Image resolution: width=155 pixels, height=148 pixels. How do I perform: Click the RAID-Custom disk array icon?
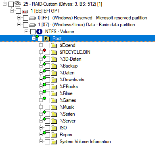click(x=18, y=4)
